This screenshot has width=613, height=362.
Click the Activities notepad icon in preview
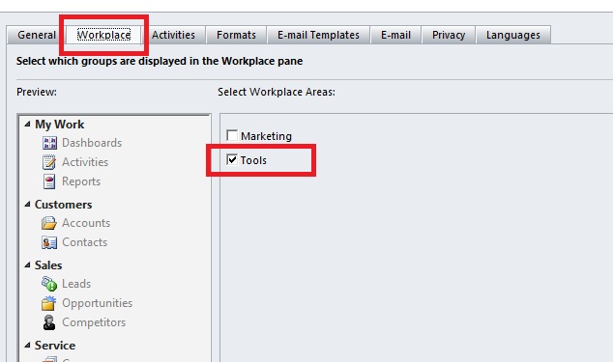(49, 162)
